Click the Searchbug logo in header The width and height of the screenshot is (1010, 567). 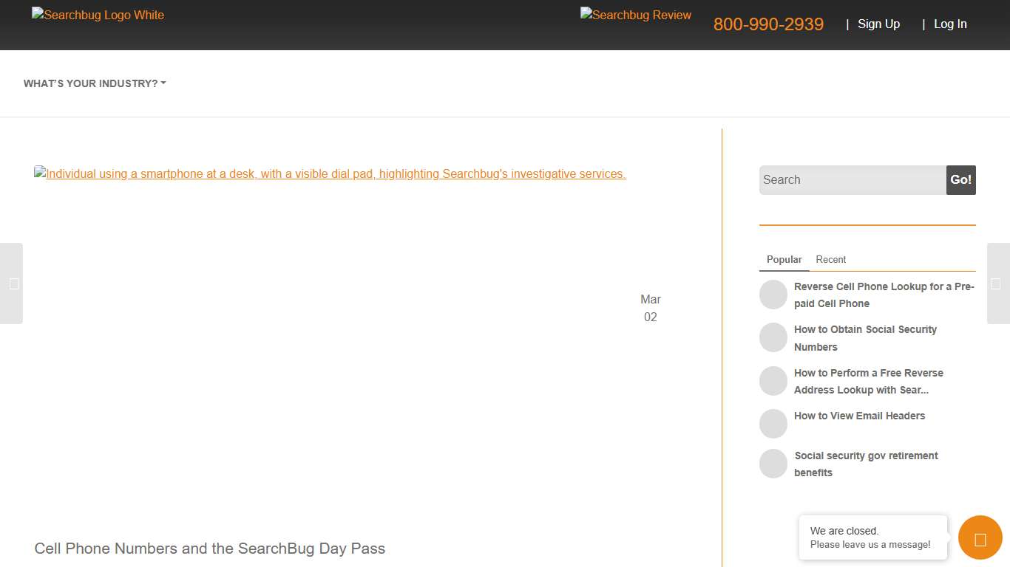pos(98,15)
